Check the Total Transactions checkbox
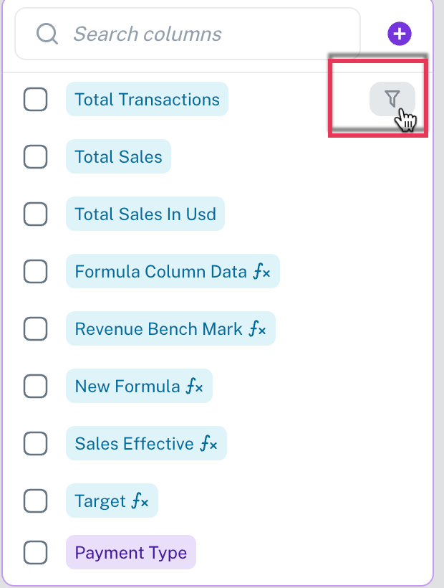The image size is (444, 588). (36, 100)
